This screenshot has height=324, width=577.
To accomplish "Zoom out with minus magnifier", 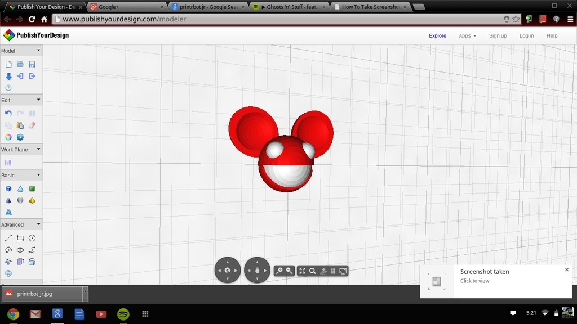I will (x=289, y=271).
